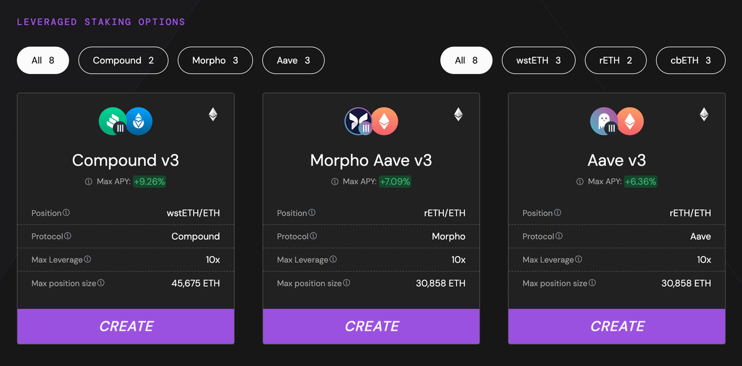This screenshot has width=742, height=366.
Task: Click info icon next to Aave card Max Leverage
Action: [579, 260]
